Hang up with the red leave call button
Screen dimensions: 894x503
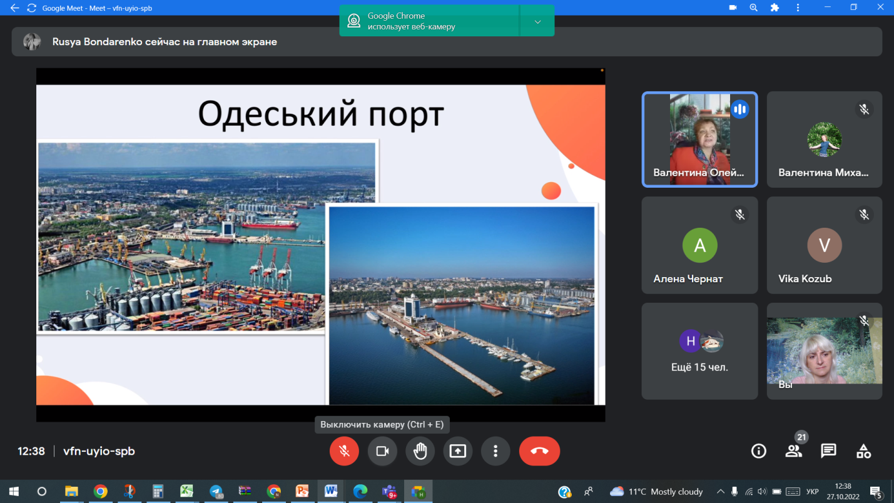tap(539, 451)
